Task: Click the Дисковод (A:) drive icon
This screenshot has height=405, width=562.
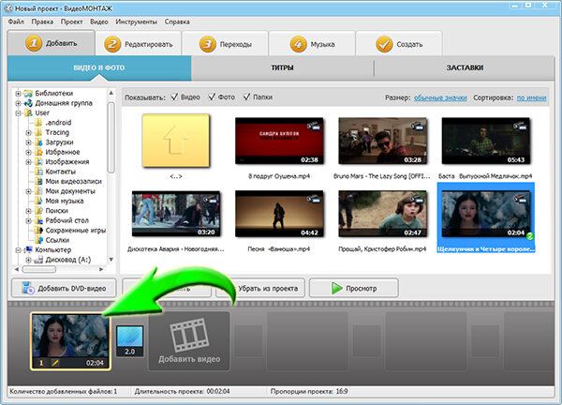Action: pyautogui.click(x=38, y=260)
